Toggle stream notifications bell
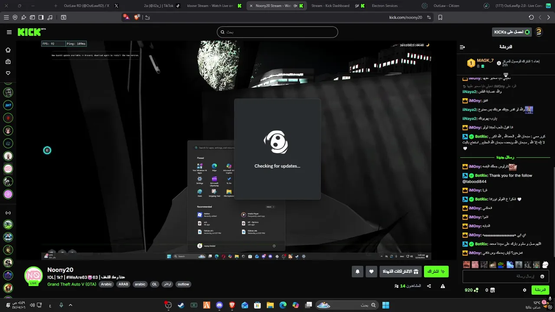555x312 pixels. [x=357, y=272]
